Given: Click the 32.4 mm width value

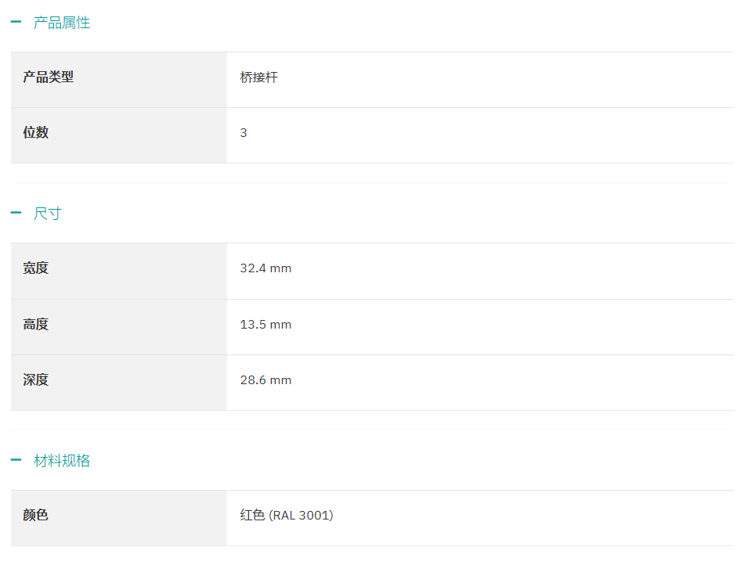Looking at the screenshot, I should tap(265, 268).
